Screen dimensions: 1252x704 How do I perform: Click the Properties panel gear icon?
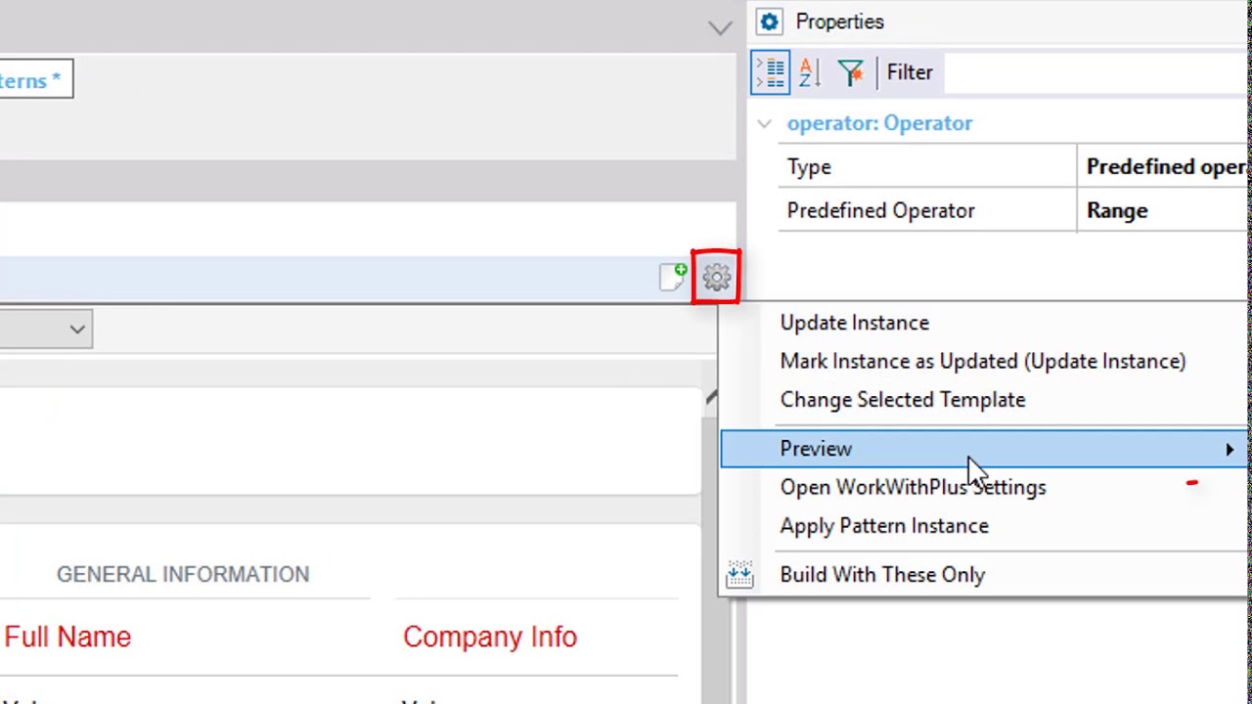point(770,22)
